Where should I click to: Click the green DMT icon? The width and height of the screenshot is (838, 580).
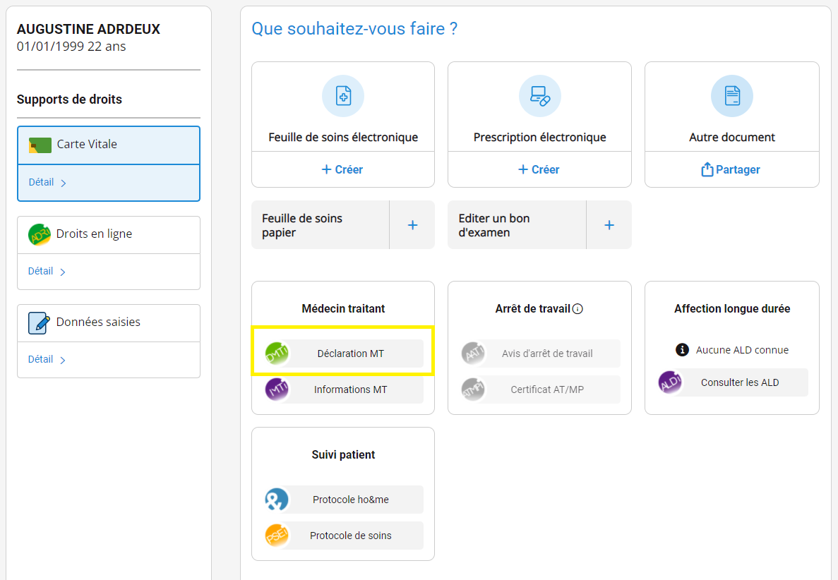pos(277,354)
